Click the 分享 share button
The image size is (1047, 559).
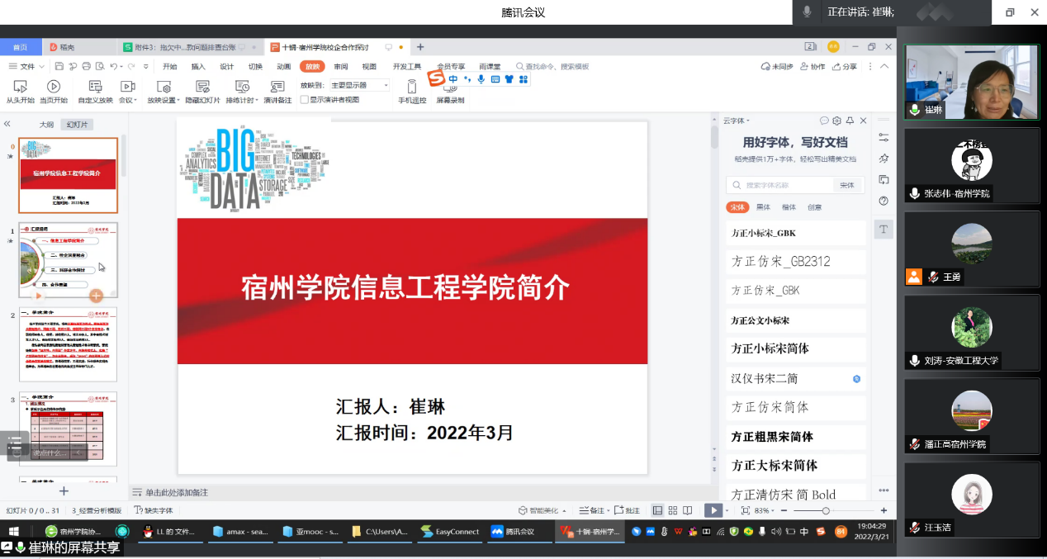845,67
